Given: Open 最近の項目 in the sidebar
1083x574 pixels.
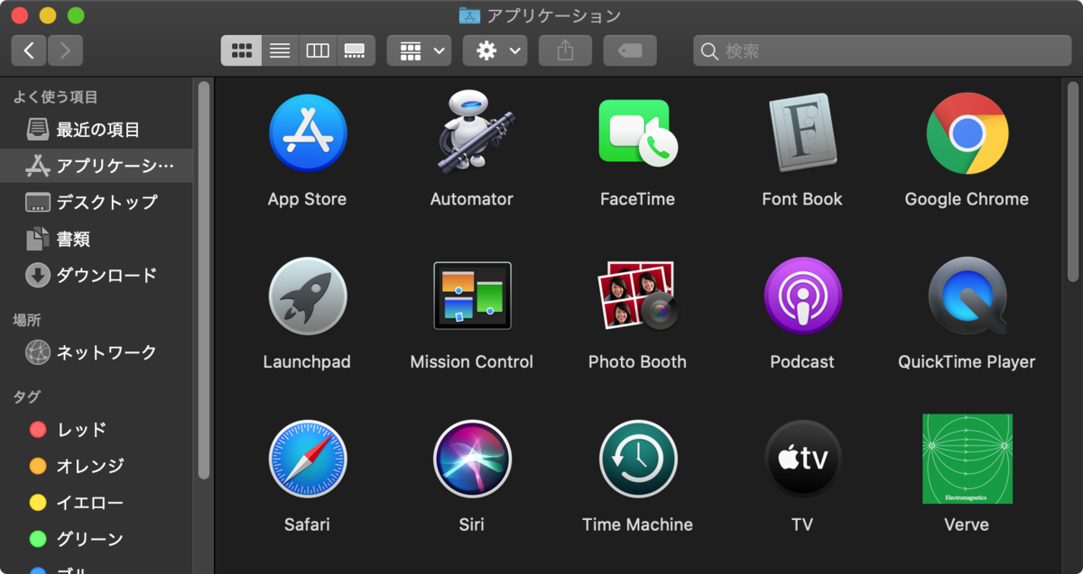Looking at the screenshot, I should pyautogui.click(x=97, y=130).
